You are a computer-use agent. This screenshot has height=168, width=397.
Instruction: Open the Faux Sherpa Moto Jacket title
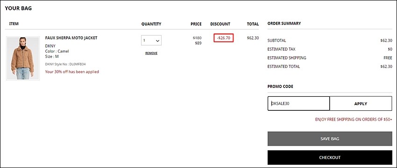(71, 38)
